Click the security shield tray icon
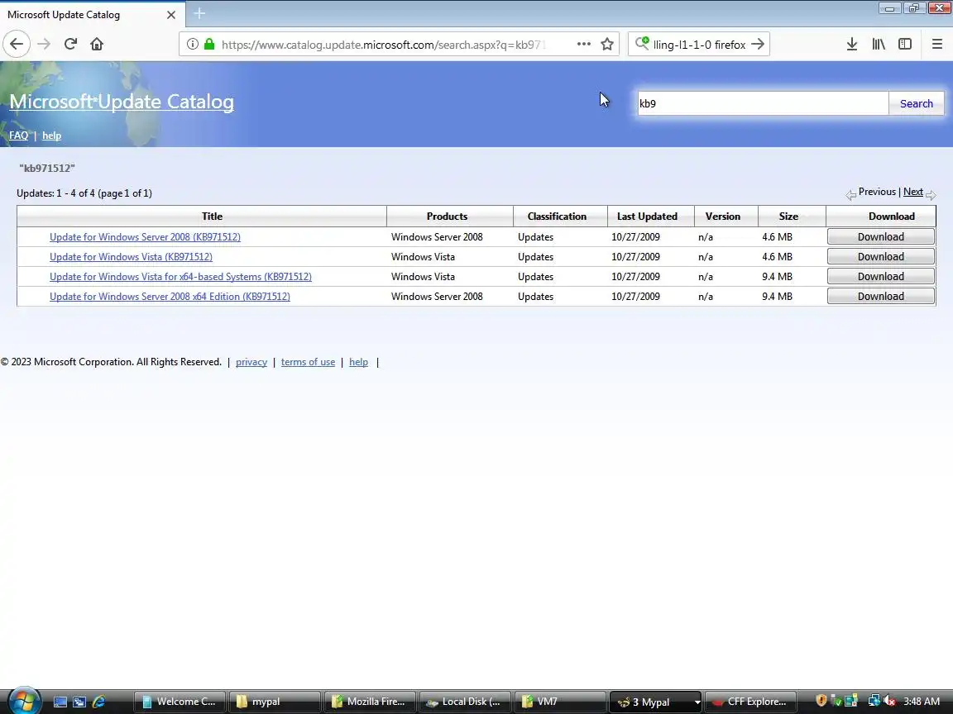953x714 pixels. click(821, 701)
